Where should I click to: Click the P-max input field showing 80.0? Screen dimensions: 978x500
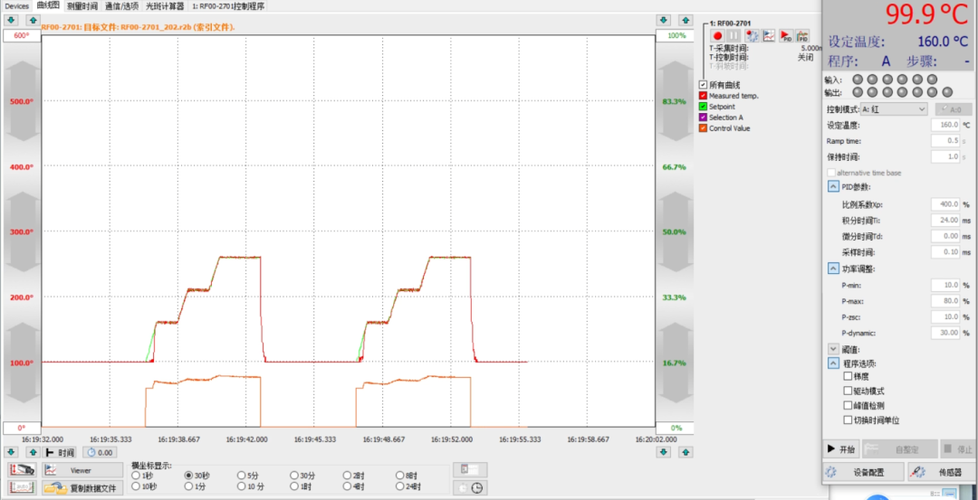click(944, 301)
